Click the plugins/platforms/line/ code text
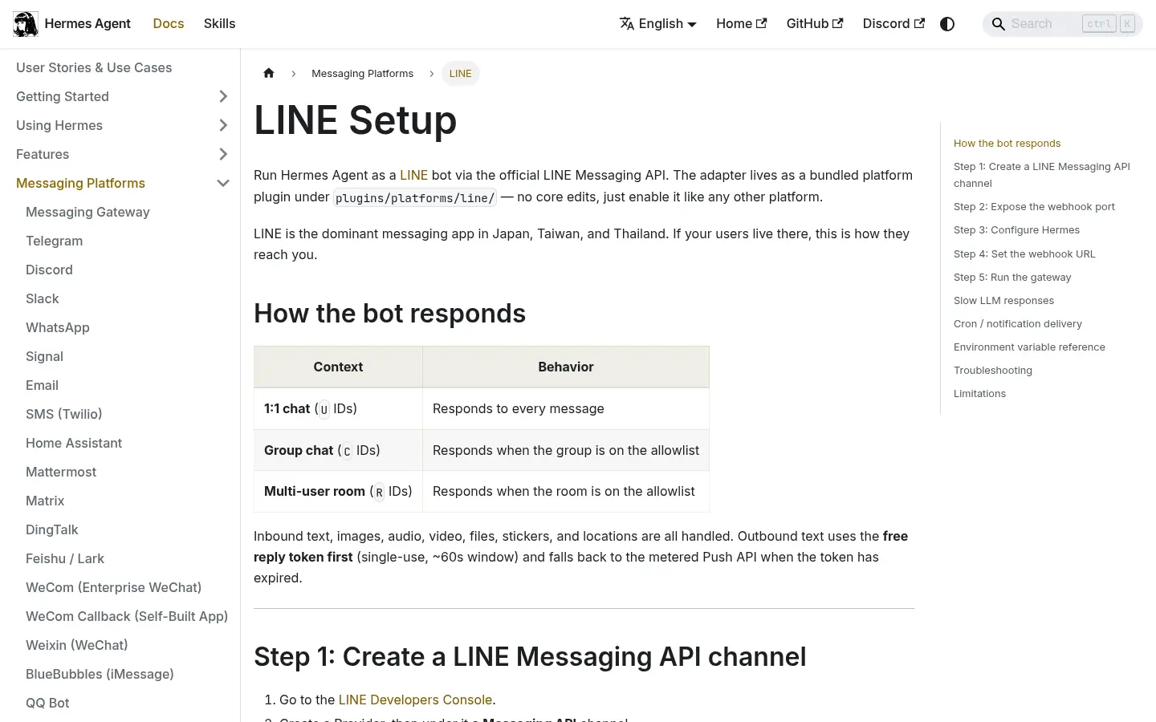 coord(415,197)
